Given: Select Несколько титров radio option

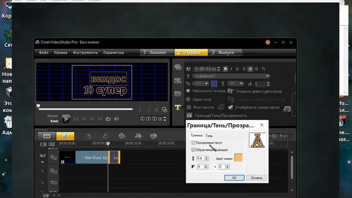Looking at the screenshot, I should 188,91.
